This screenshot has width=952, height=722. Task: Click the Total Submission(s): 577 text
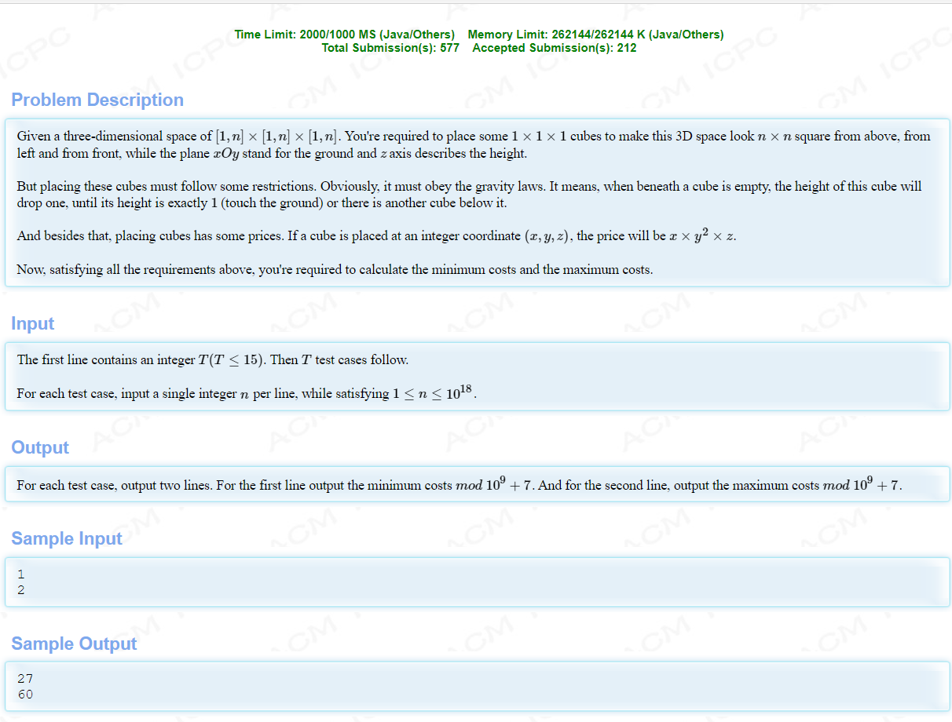click(390, 48)
